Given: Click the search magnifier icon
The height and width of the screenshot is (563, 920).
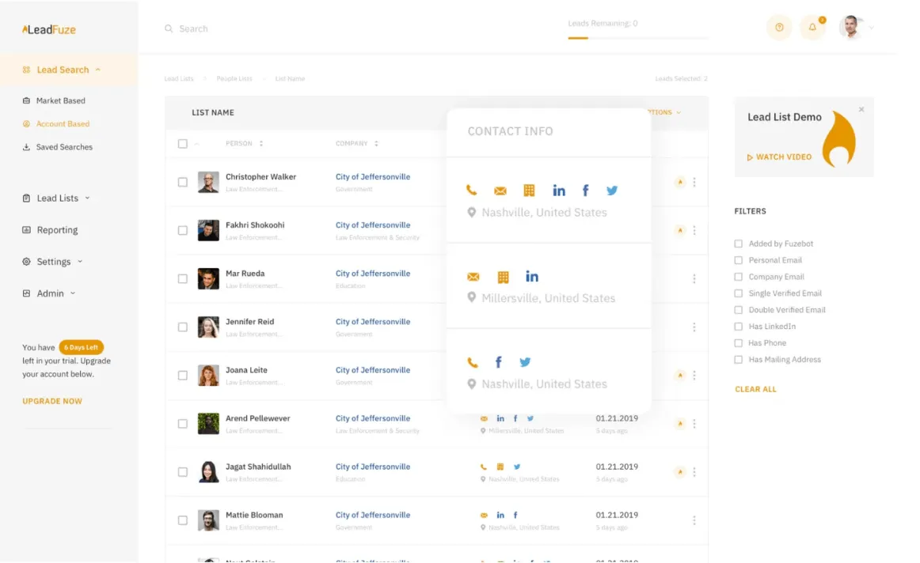Looking at the screenshot, I should 169,28.
